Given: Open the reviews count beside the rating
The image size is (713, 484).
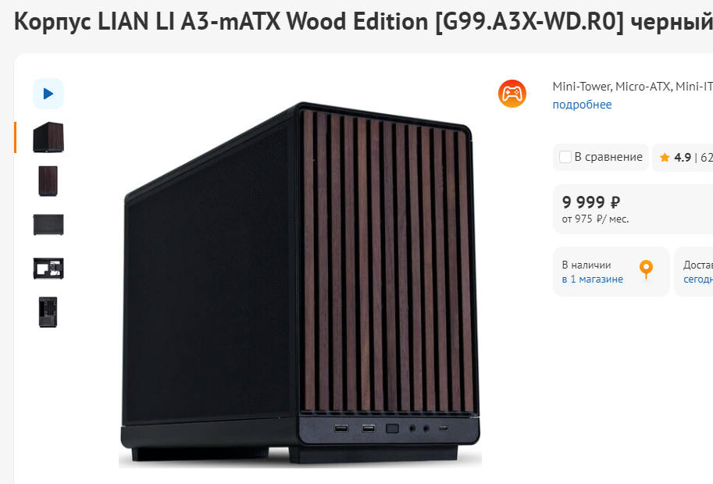Looking at the screenshot, I should [x=707, y=157].
